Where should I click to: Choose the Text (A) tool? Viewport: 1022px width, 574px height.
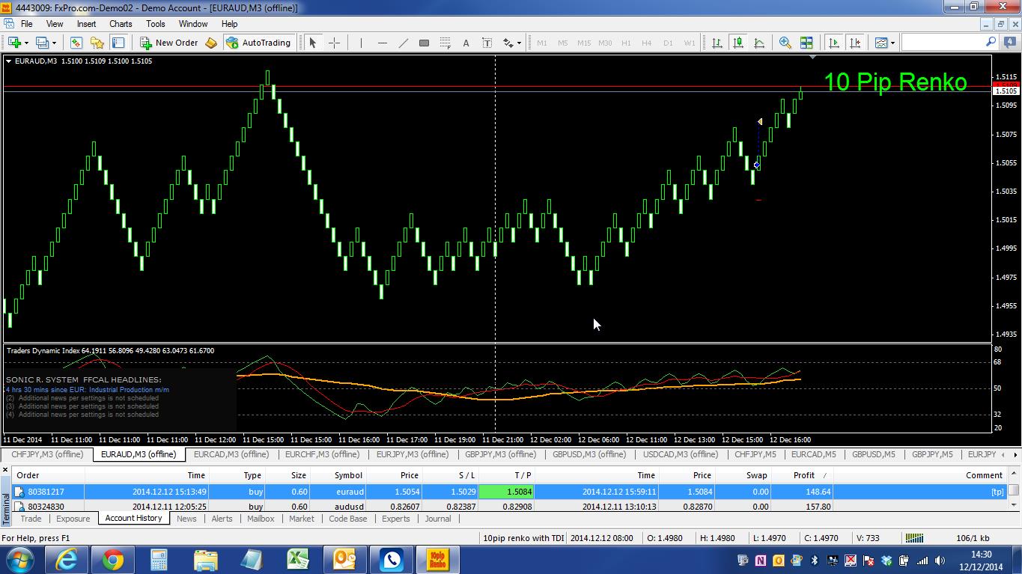(466, 43)
